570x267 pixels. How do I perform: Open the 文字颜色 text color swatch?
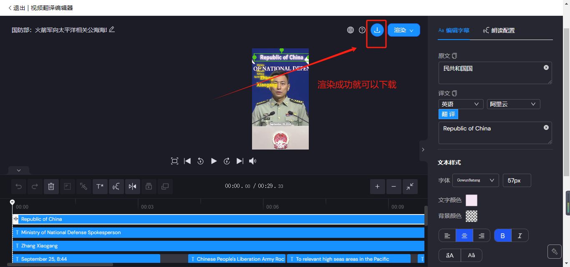coord(472,200)
